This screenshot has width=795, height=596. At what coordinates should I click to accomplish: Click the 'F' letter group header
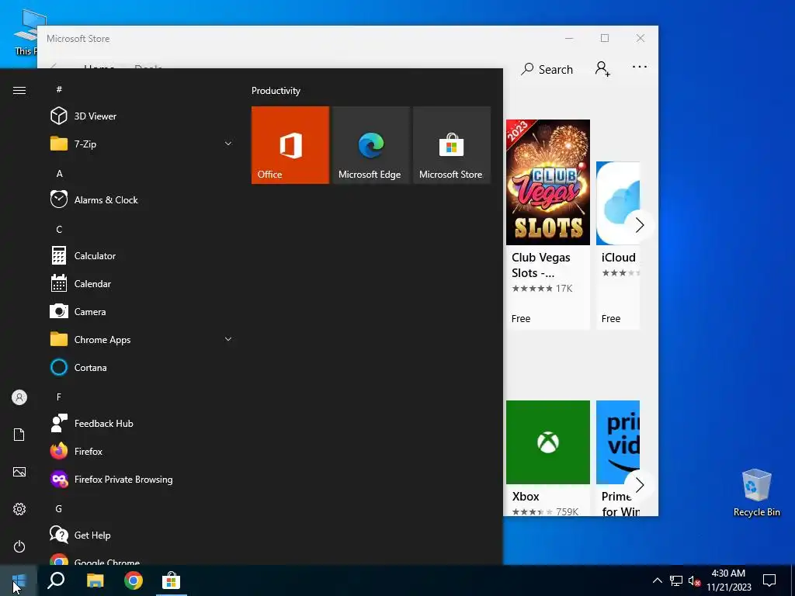pos(59,397)
